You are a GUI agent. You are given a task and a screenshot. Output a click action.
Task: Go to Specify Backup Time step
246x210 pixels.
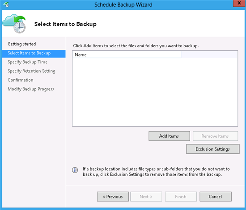tap(27, 62)
